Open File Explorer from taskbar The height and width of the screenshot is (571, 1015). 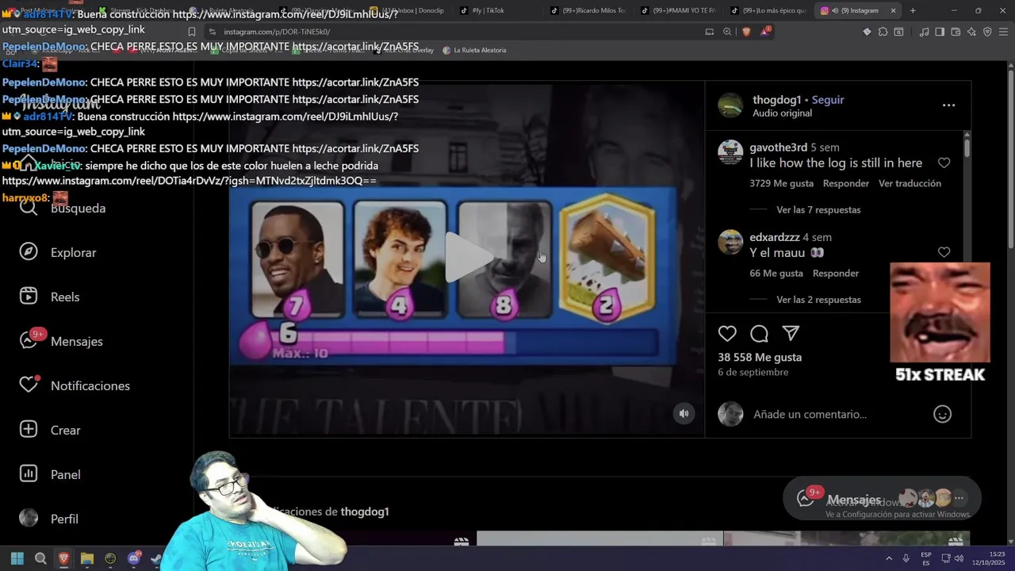click(87, 558)
